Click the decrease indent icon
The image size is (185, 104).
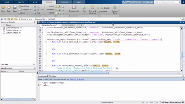(63, 13)
